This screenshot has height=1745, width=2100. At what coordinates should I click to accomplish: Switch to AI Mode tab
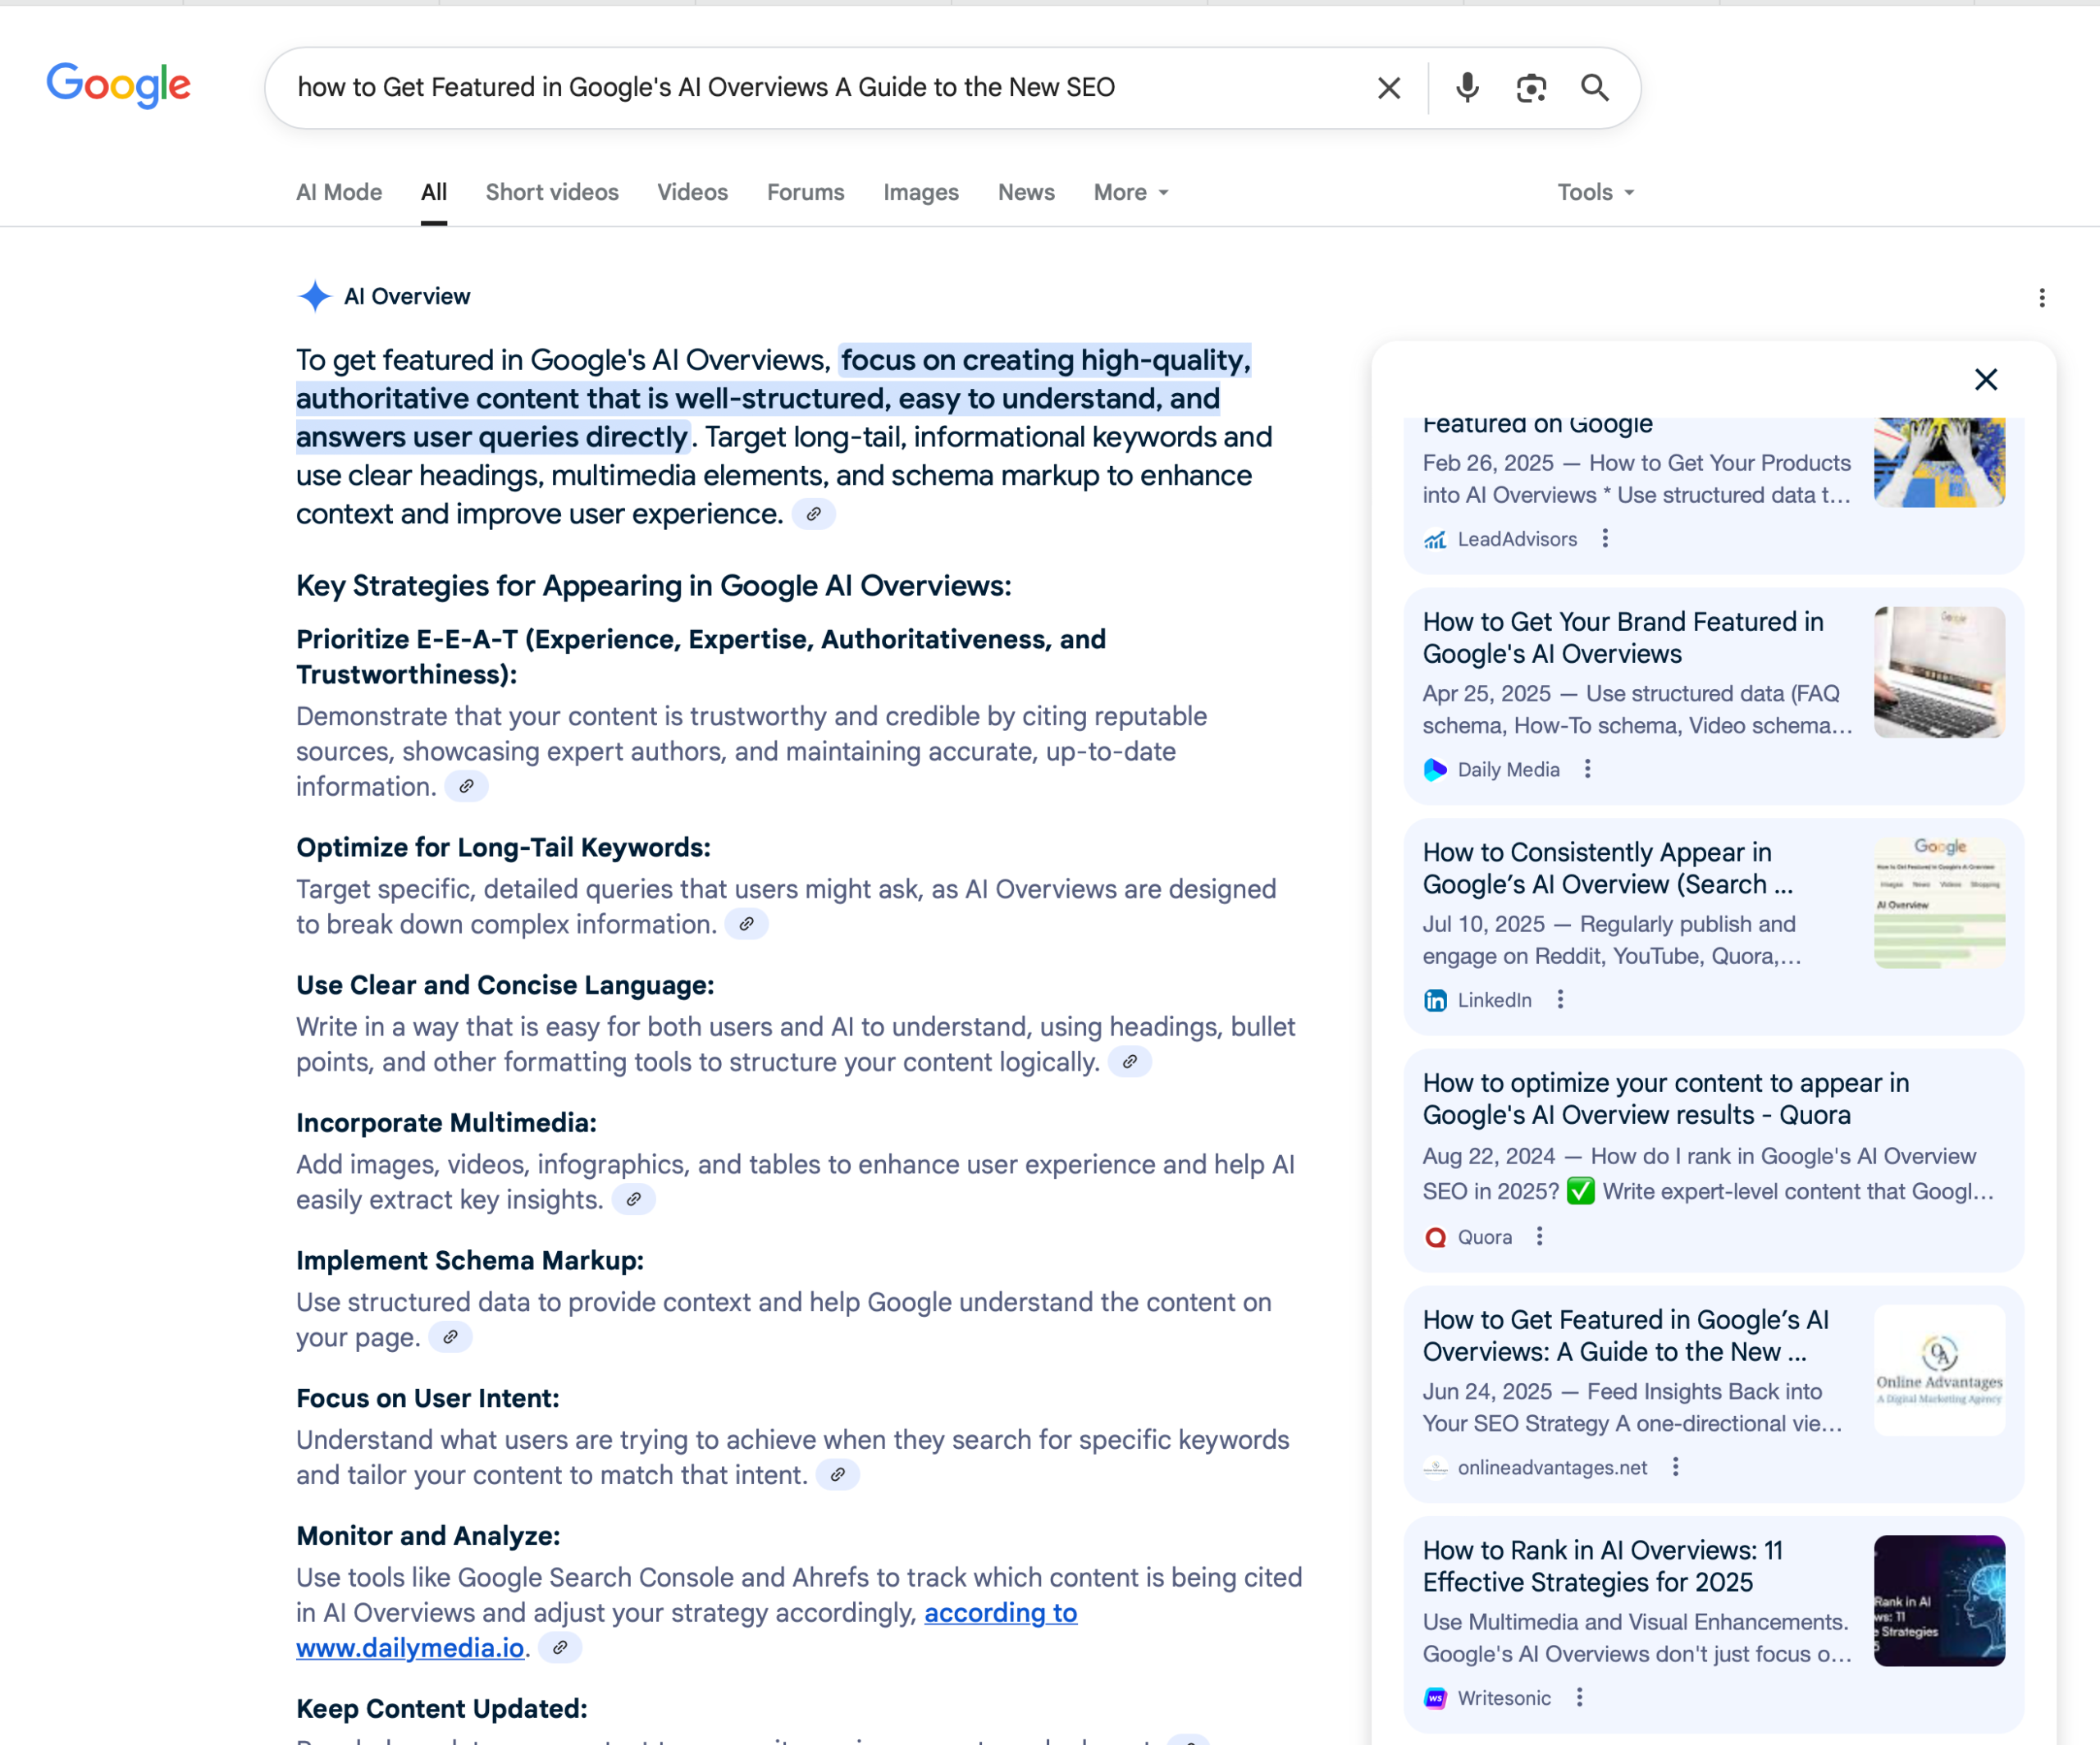pyautogui.click(x=339, y=192)
